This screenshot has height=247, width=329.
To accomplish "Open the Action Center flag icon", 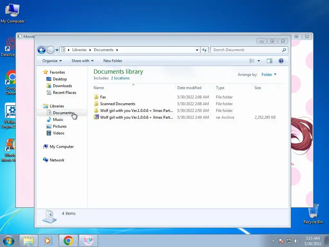I will pos(281,241).
